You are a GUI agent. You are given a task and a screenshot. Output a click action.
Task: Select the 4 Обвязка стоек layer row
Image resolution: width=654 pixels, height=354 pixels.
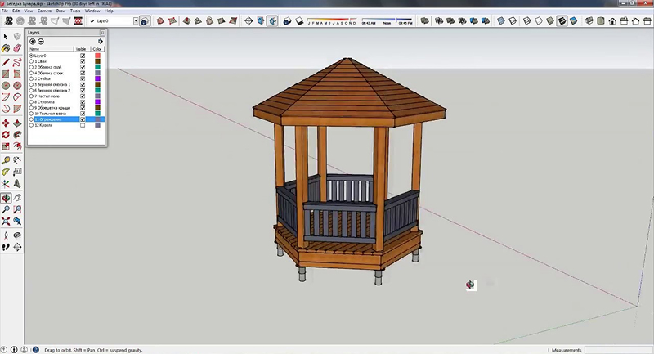tap(67, 73)
